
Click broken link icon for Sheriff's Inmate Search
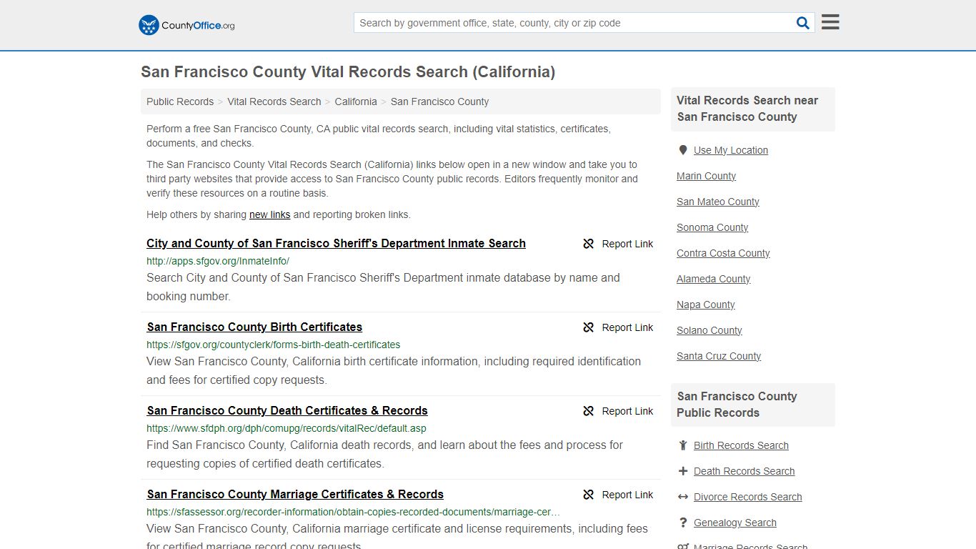(588, 244)
